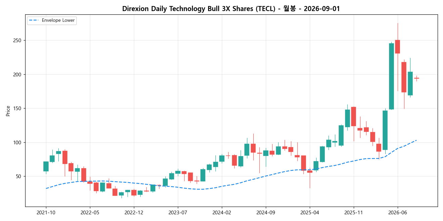Click the tallest green candle rising to 245

pyautogui.click(x=391, y=76)
